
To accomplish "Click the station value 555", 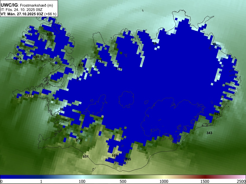I will point(36,57).
